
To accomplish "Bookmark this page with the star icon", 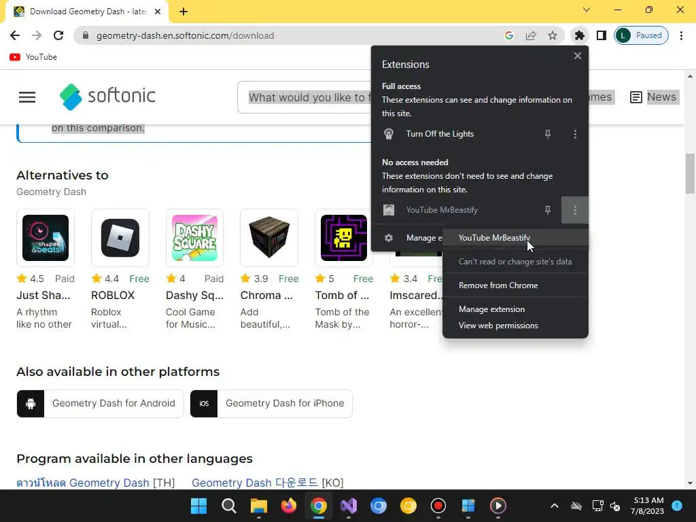I will click(x=552, y=35).
